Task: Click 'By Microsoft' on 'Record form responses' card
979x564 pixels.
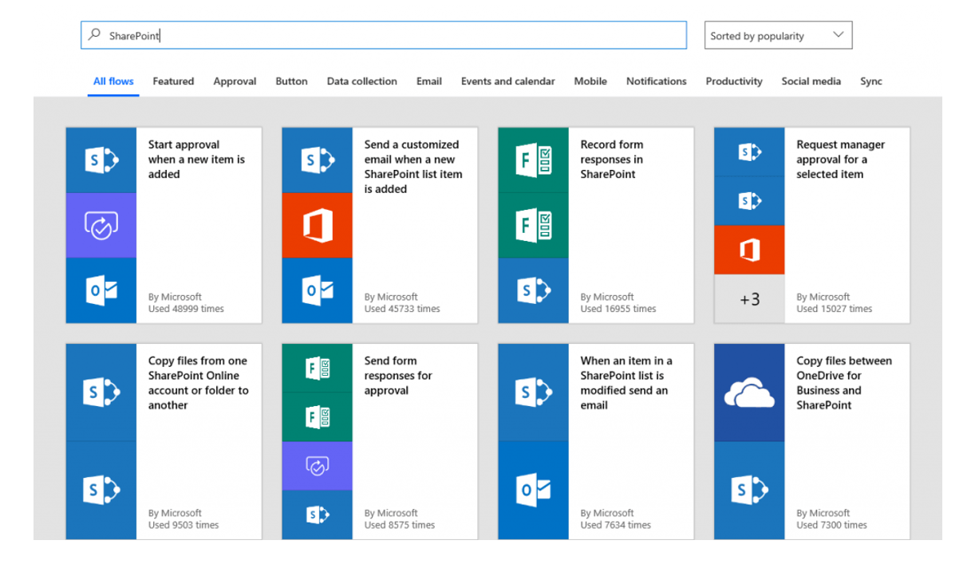Action: click(x=607, y=297)
